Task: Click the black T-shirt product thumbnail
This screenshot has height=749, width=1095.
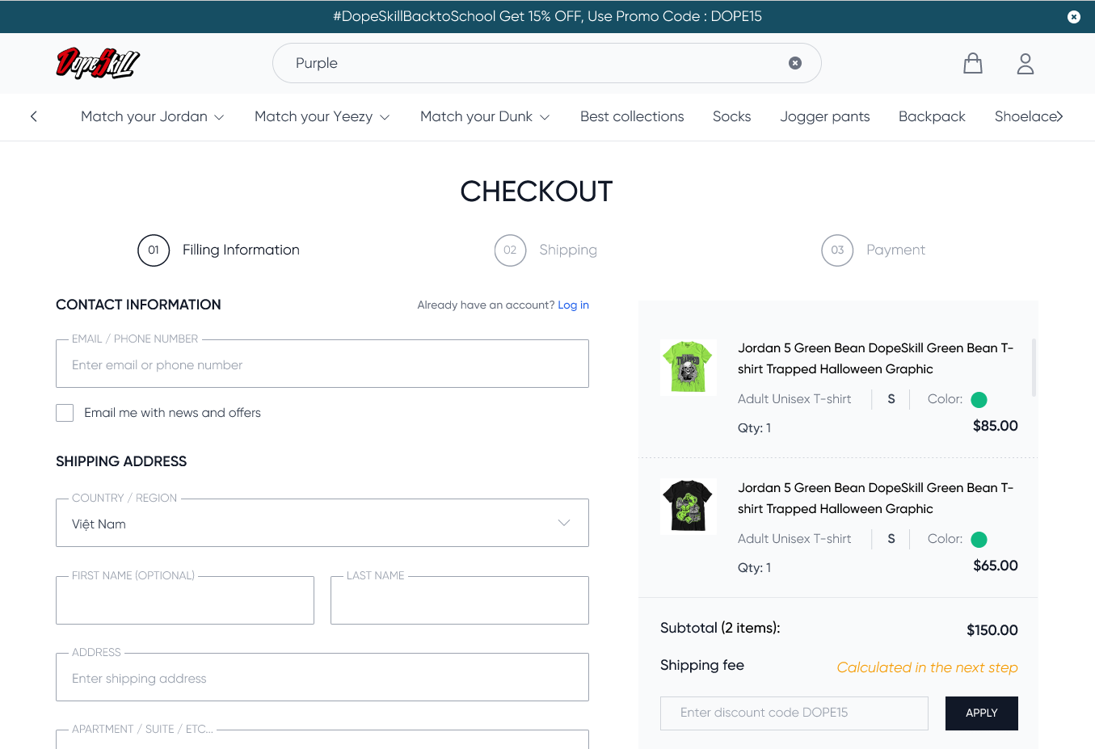Action: point(688,506)
